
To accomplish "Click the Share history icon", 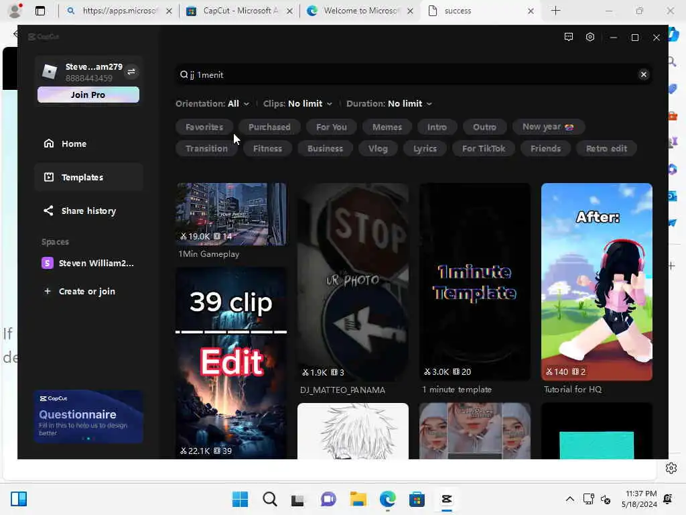I will [x=48, y=211].
